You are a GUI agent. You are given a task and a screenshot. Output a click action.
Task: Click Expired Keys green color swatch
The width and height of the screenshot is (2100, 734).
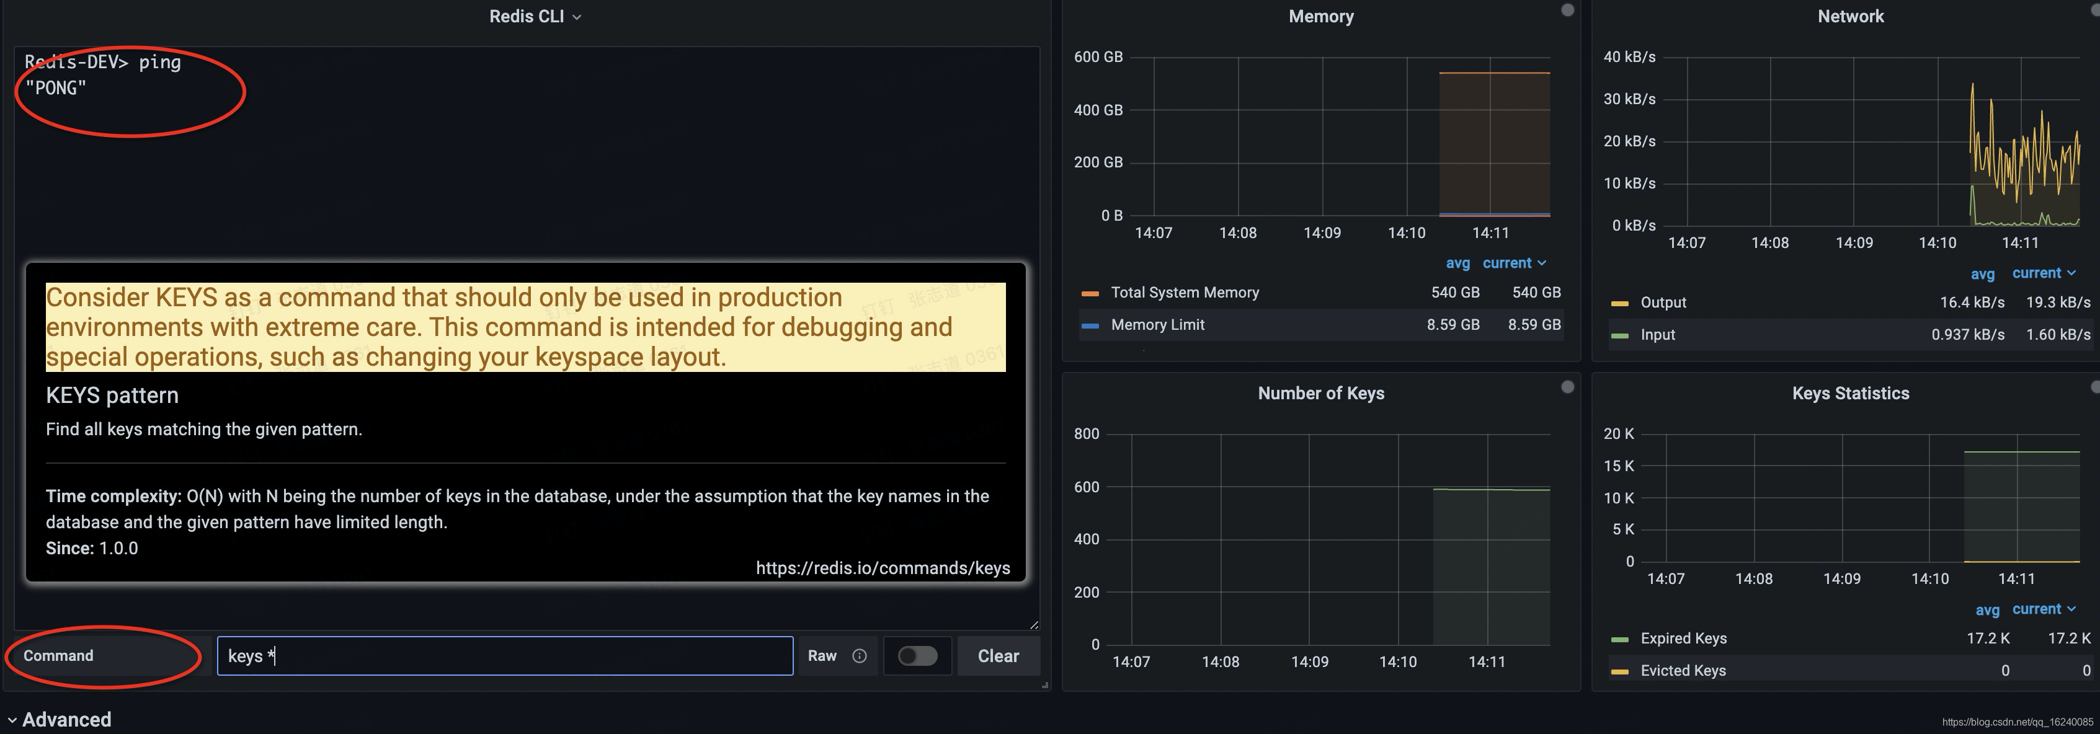[x=1619, y=640]
